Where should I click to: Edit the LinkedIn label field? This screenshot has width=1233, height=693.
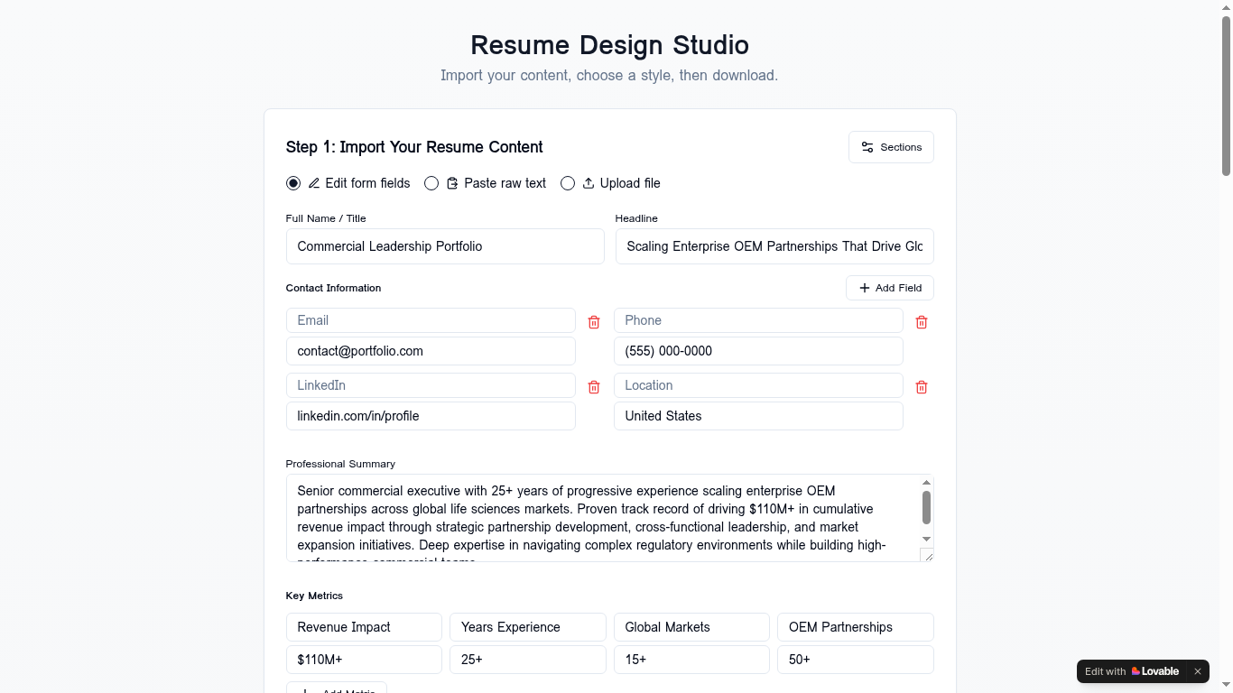point(431,385)
